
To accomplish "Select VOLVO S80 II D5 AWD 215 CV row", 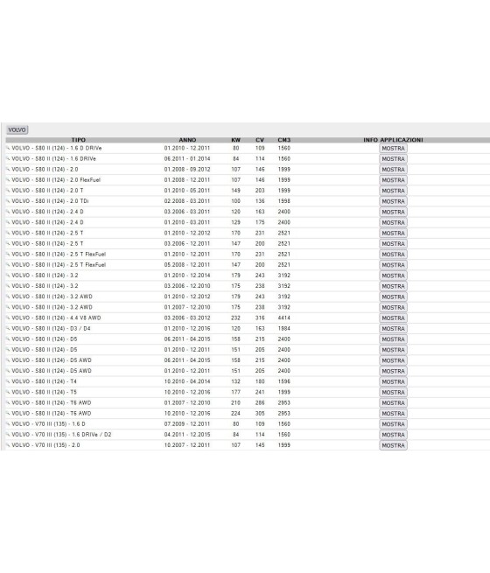I will pyautogui.click(x=248, y=360).
